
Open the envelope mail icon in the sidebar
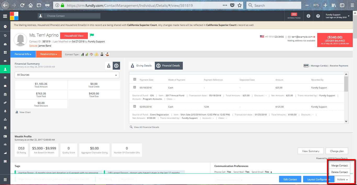point(5,61)
